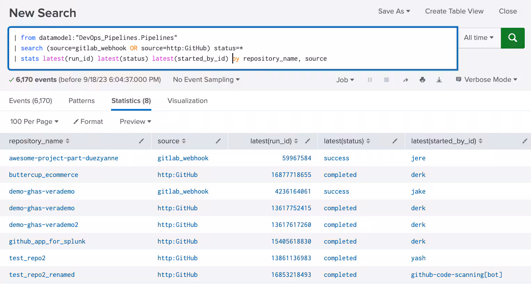Edit the repository_name column pencil icon

(141, 141)
